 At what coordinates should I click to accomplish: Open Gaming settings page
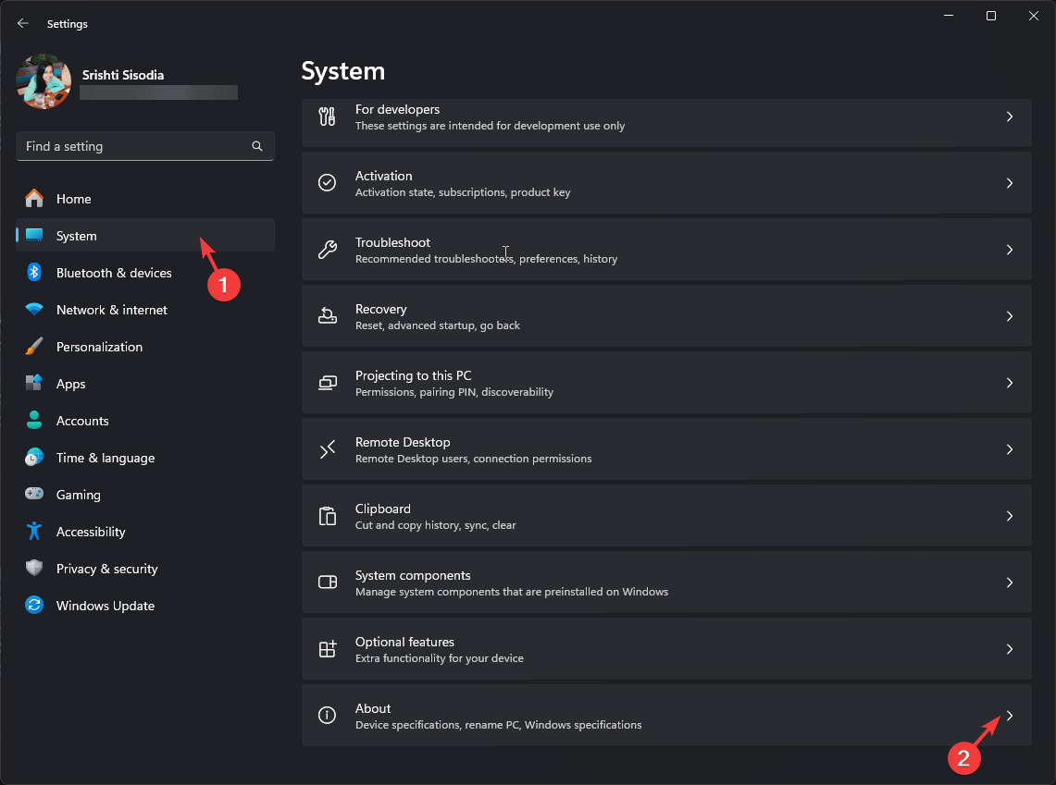(144, 495)
